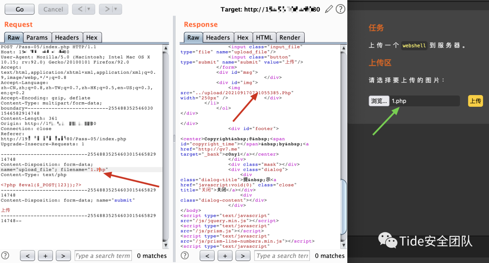Click request pane scroll up arrow
Viewport: 489px width, 263px height.
click(x=166, y=48)
